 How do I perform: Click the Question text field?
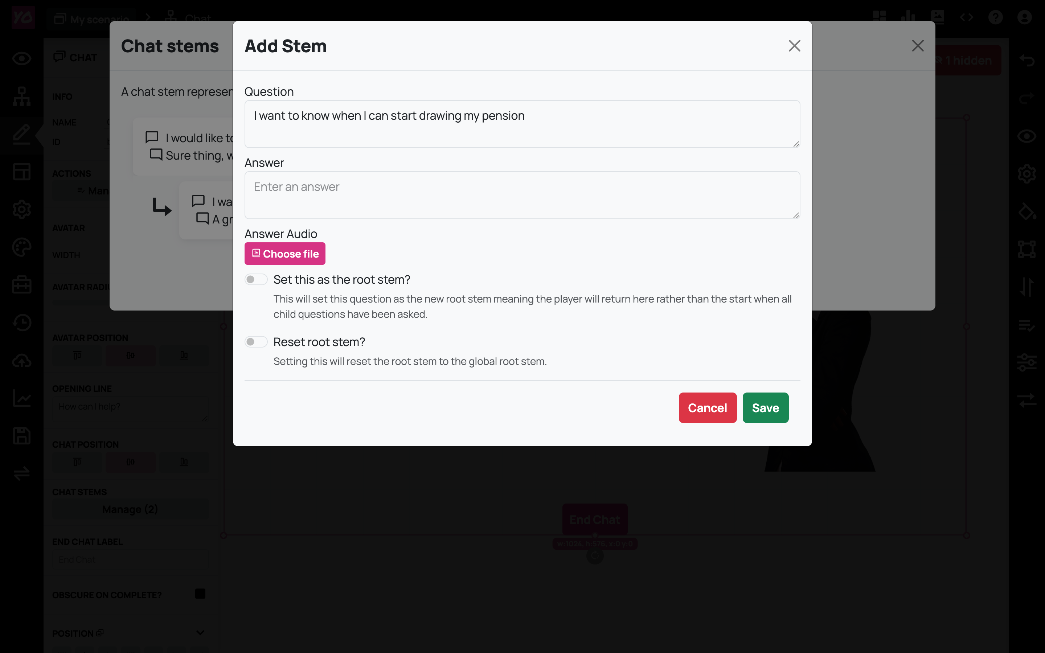[x=522, y=124]
